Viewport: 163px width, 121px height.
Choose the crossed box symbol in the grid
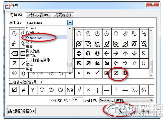coord(107,73)
